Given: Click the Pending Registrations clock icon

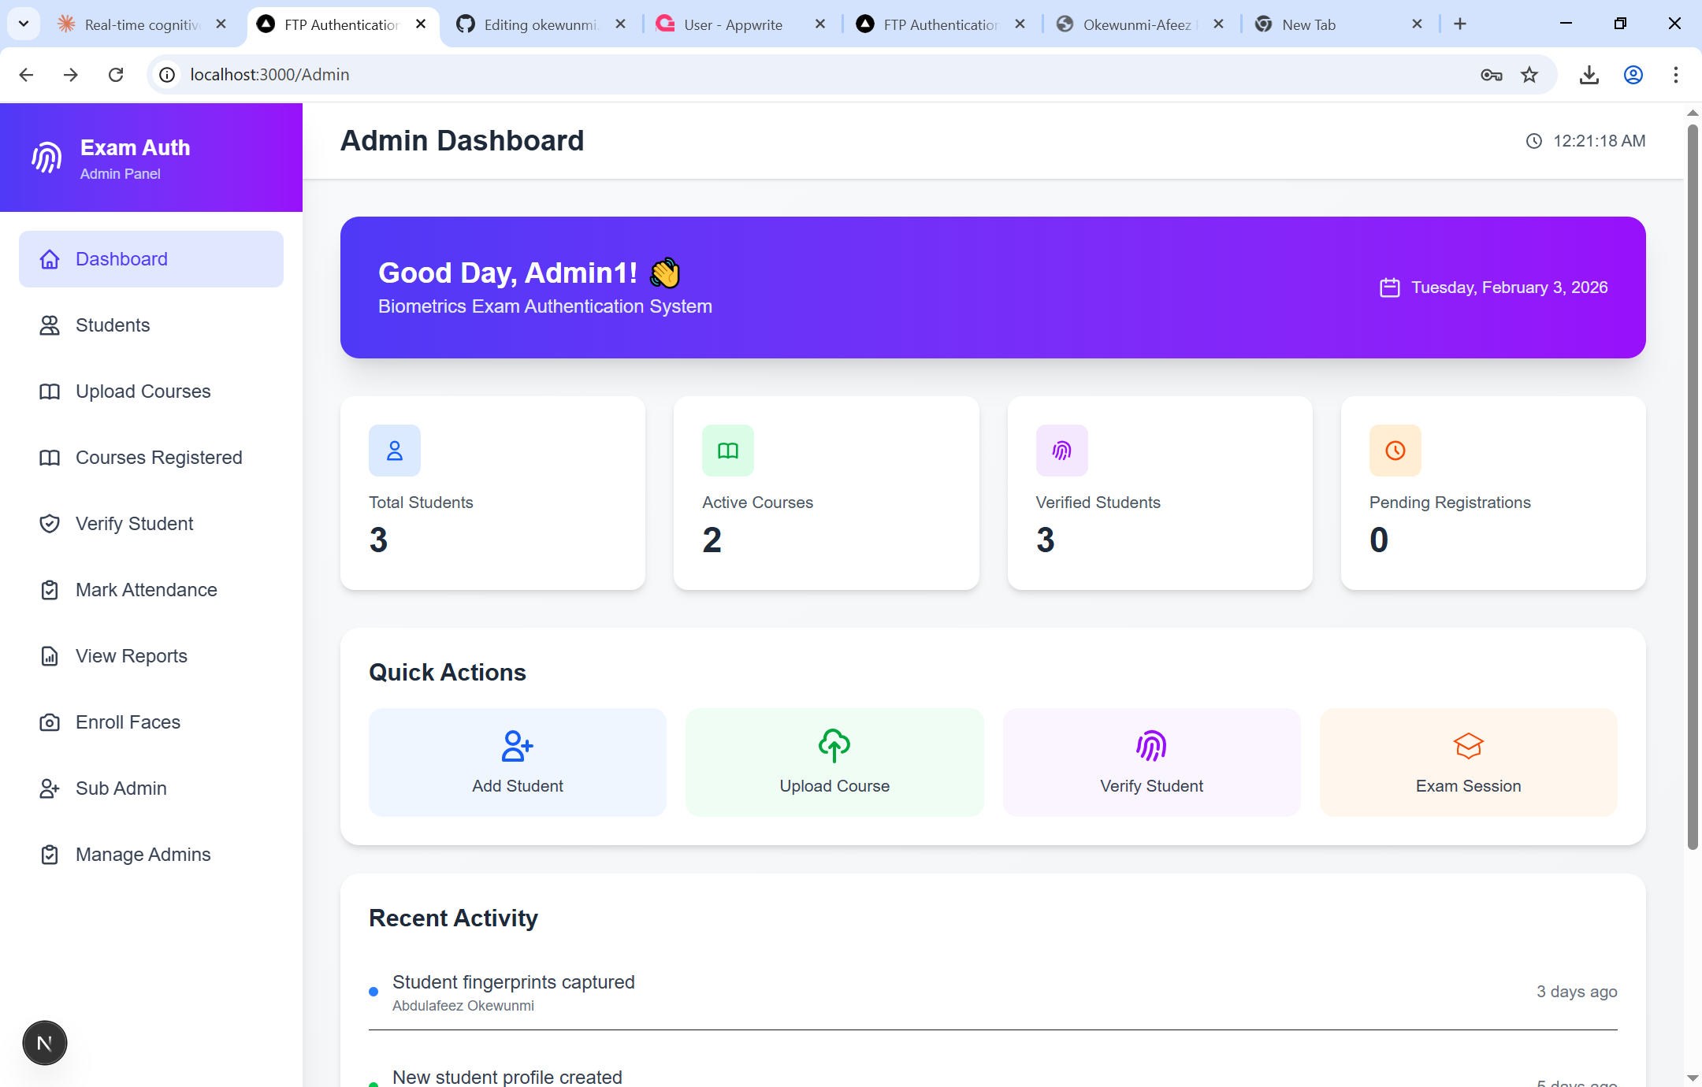Looking at the screenshot, I should coord(1395,451).
